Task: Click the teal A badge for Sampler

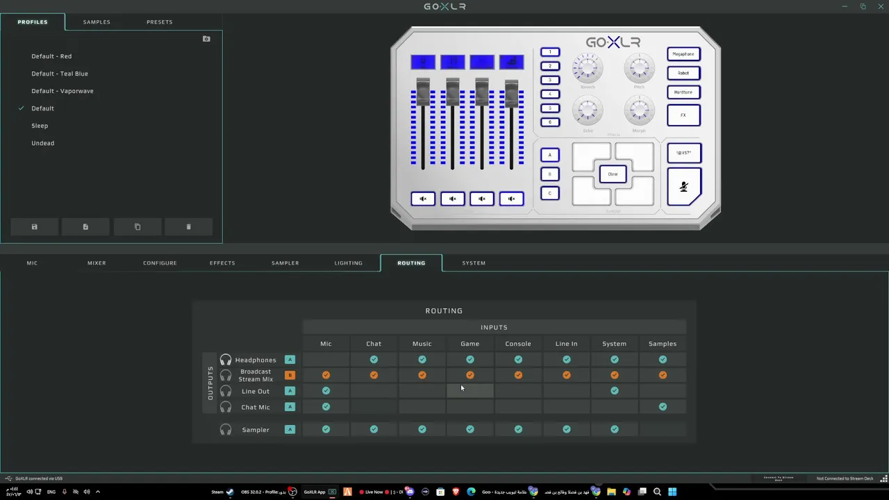Action: 290,429
